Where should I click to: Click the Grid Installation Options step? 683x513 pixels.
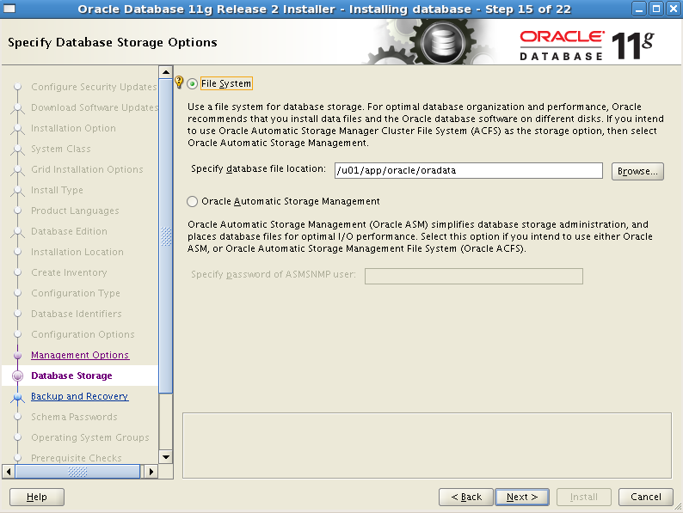pyautogui.click(x=87, y=169)
